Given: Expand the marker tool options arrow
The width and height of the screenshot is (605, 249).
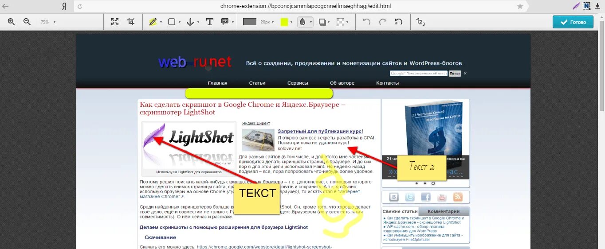Looking at the screenshot, I should coord(161,22).
